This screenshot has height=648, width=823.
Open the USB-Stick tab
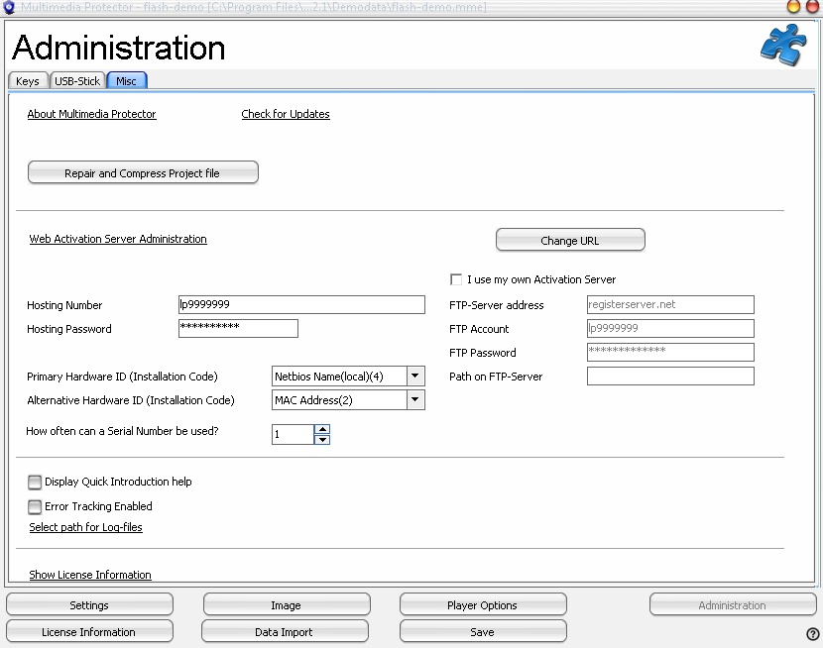[77, 81]
